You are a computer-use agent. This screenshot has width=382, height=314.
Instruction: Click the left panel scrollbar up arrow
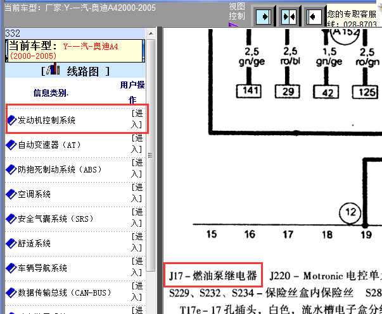151,34
